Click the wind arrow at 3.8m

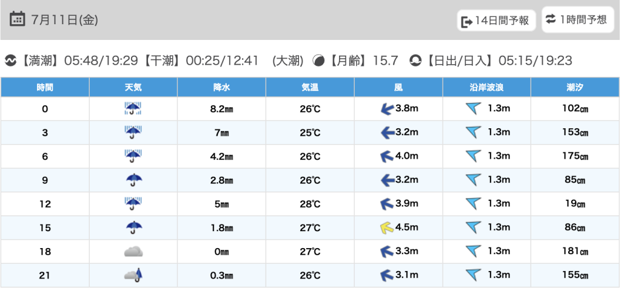[x=384, y=109]
